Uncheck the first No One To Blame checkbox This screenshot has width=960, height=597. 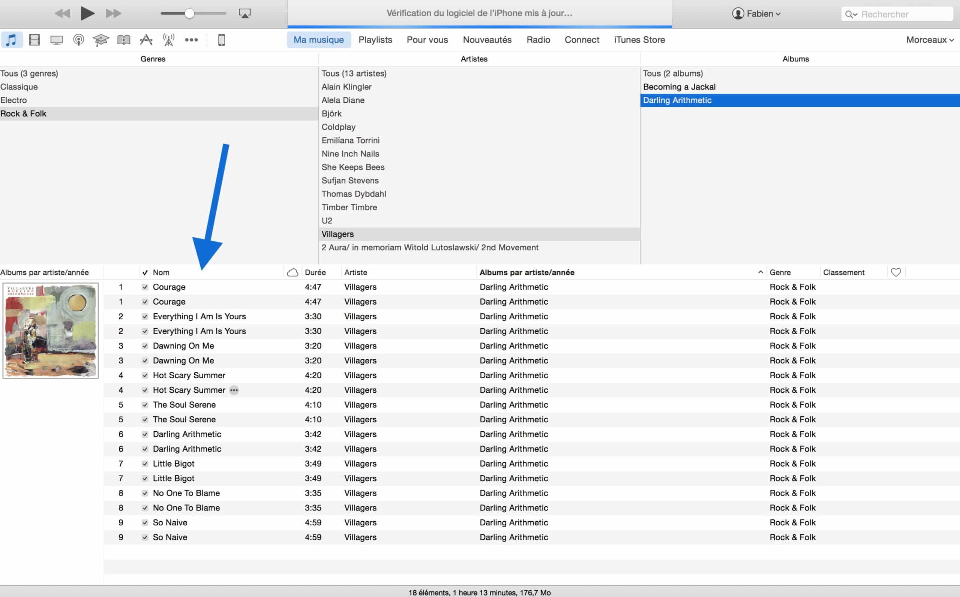coord(145,493)
